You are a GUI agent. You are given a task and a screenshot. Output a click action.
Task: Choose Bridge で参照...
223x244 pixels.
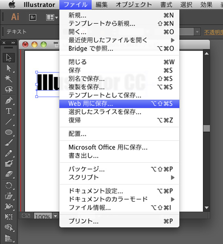[119, 49]
